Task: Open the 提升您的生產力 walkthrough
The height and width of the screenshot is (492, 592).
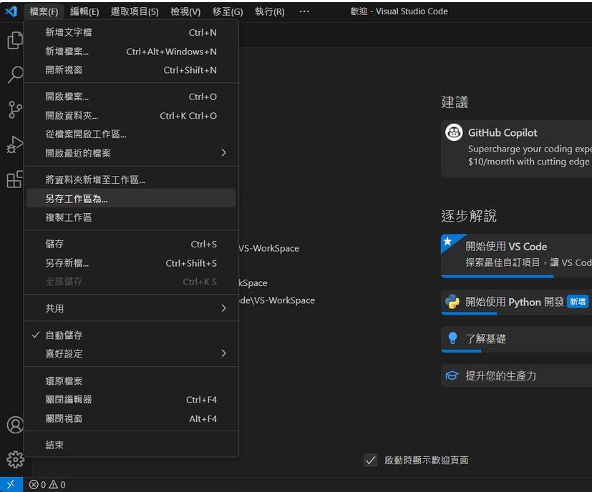Action: (517, 375)
